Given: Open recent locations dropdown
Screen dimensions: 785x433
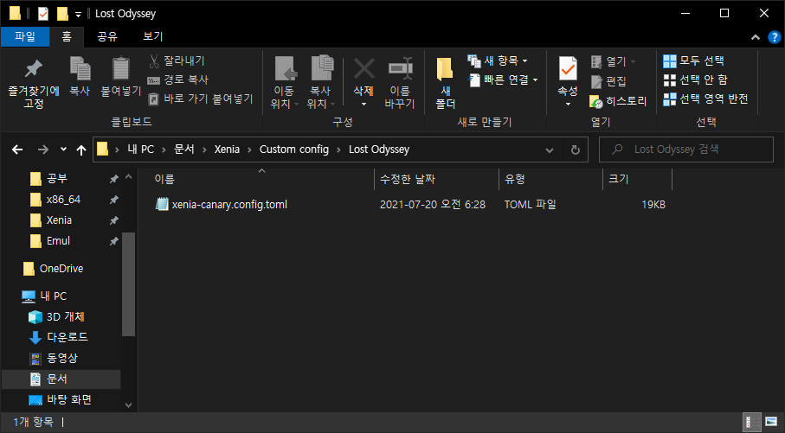Looking at the screenshot, I should (63, 149).
